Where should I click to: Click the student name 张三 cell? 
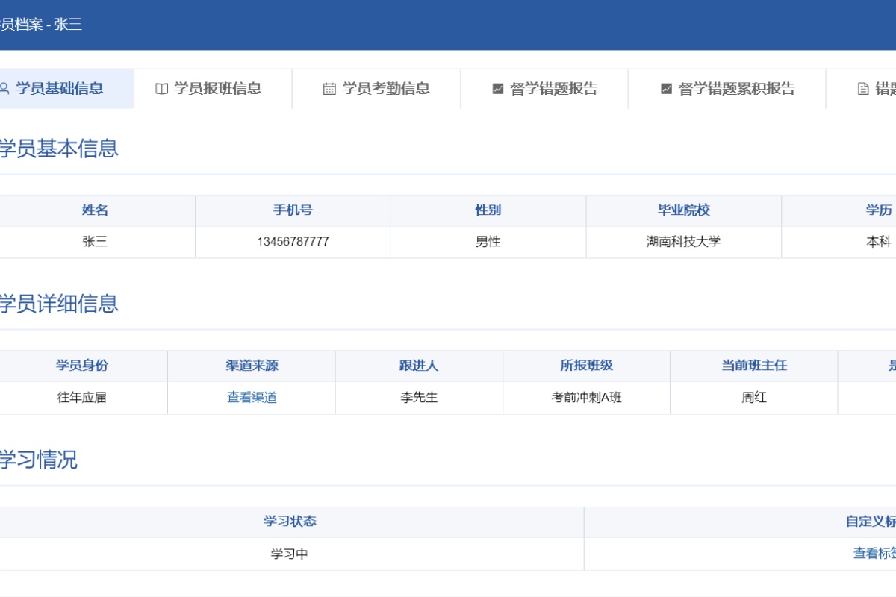point(96,242)
